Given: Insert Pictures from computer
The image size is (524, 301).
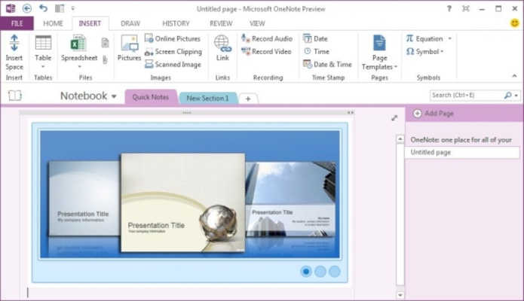Looking at the screenshot, I should 130,48.
